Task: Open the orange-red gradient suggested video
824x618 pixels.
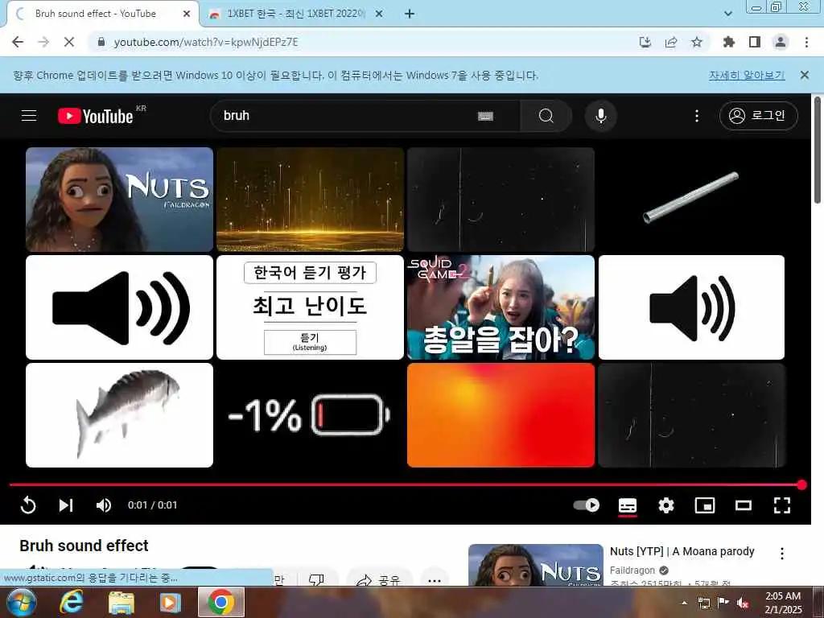Action: tap(501, 415)
